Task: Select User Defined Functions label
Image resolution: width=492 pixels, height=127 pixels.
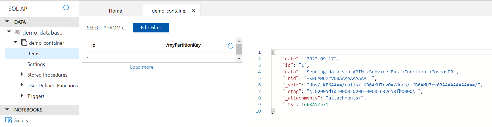Action: pos(53,86)
